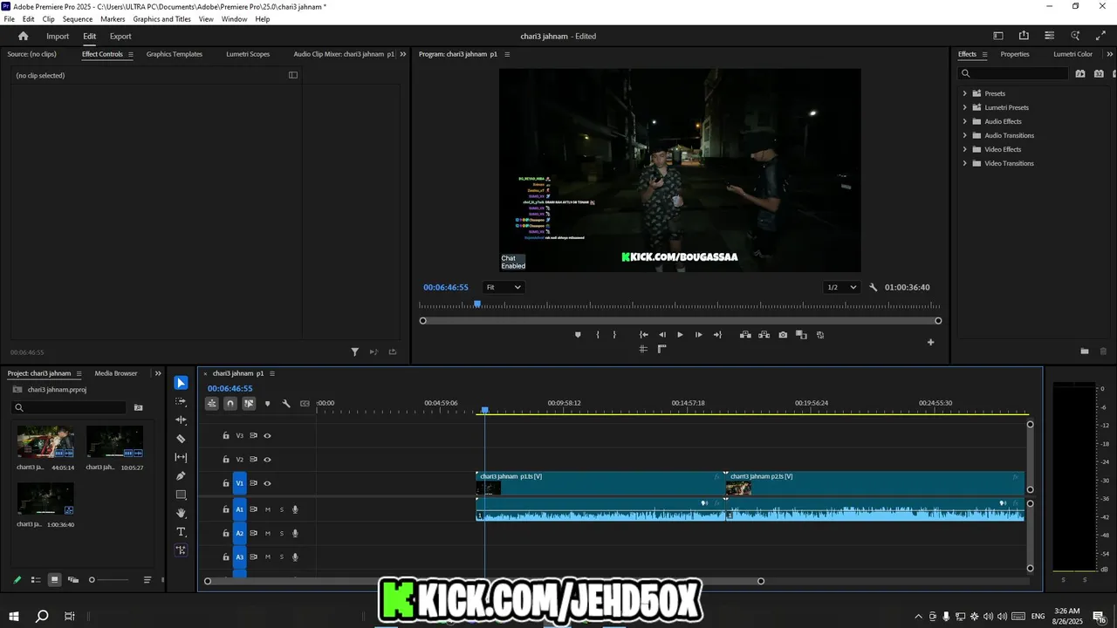This screenshot has width=1117, height=628.
Task: Play the sequence in Program monitor
Action: 680,335
